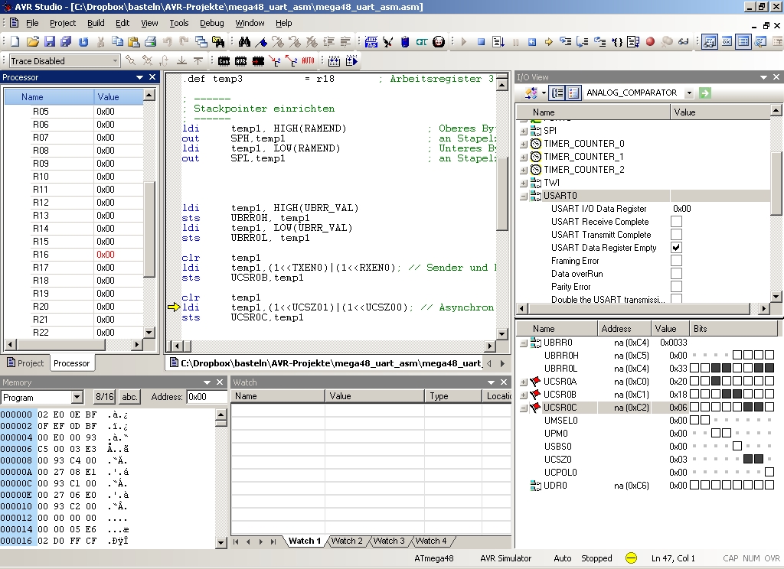Screen dimensions: 784x569
Task: Uncheck USART Data Register Empty
Action: click(x=676, y=248)
